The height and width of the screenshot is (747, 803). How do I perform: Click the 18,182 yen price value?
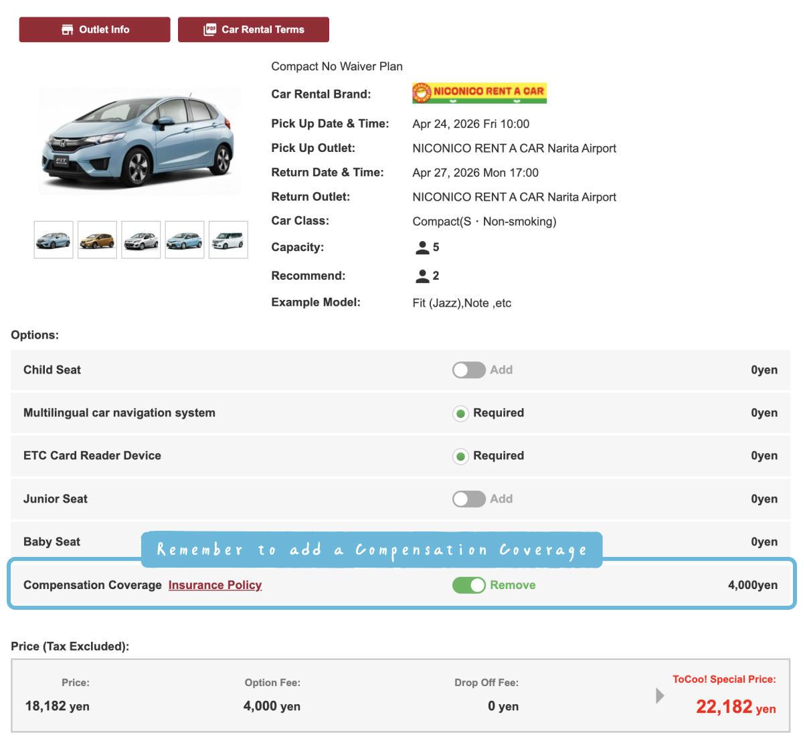[57, 706]
